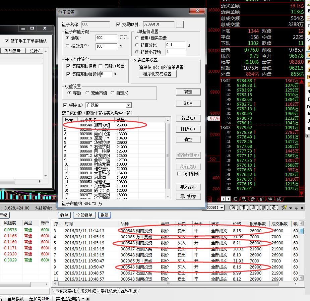Select row 002096 南岭民爆 in basket list
This screenshot has height=301, width=310.
click(114, 134)
